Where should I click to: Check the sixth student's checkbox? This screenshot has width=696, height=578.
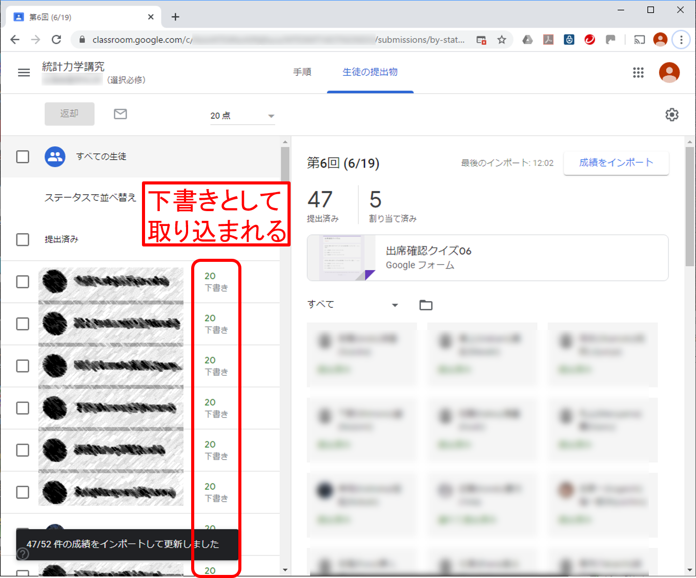tap(23, 492)
